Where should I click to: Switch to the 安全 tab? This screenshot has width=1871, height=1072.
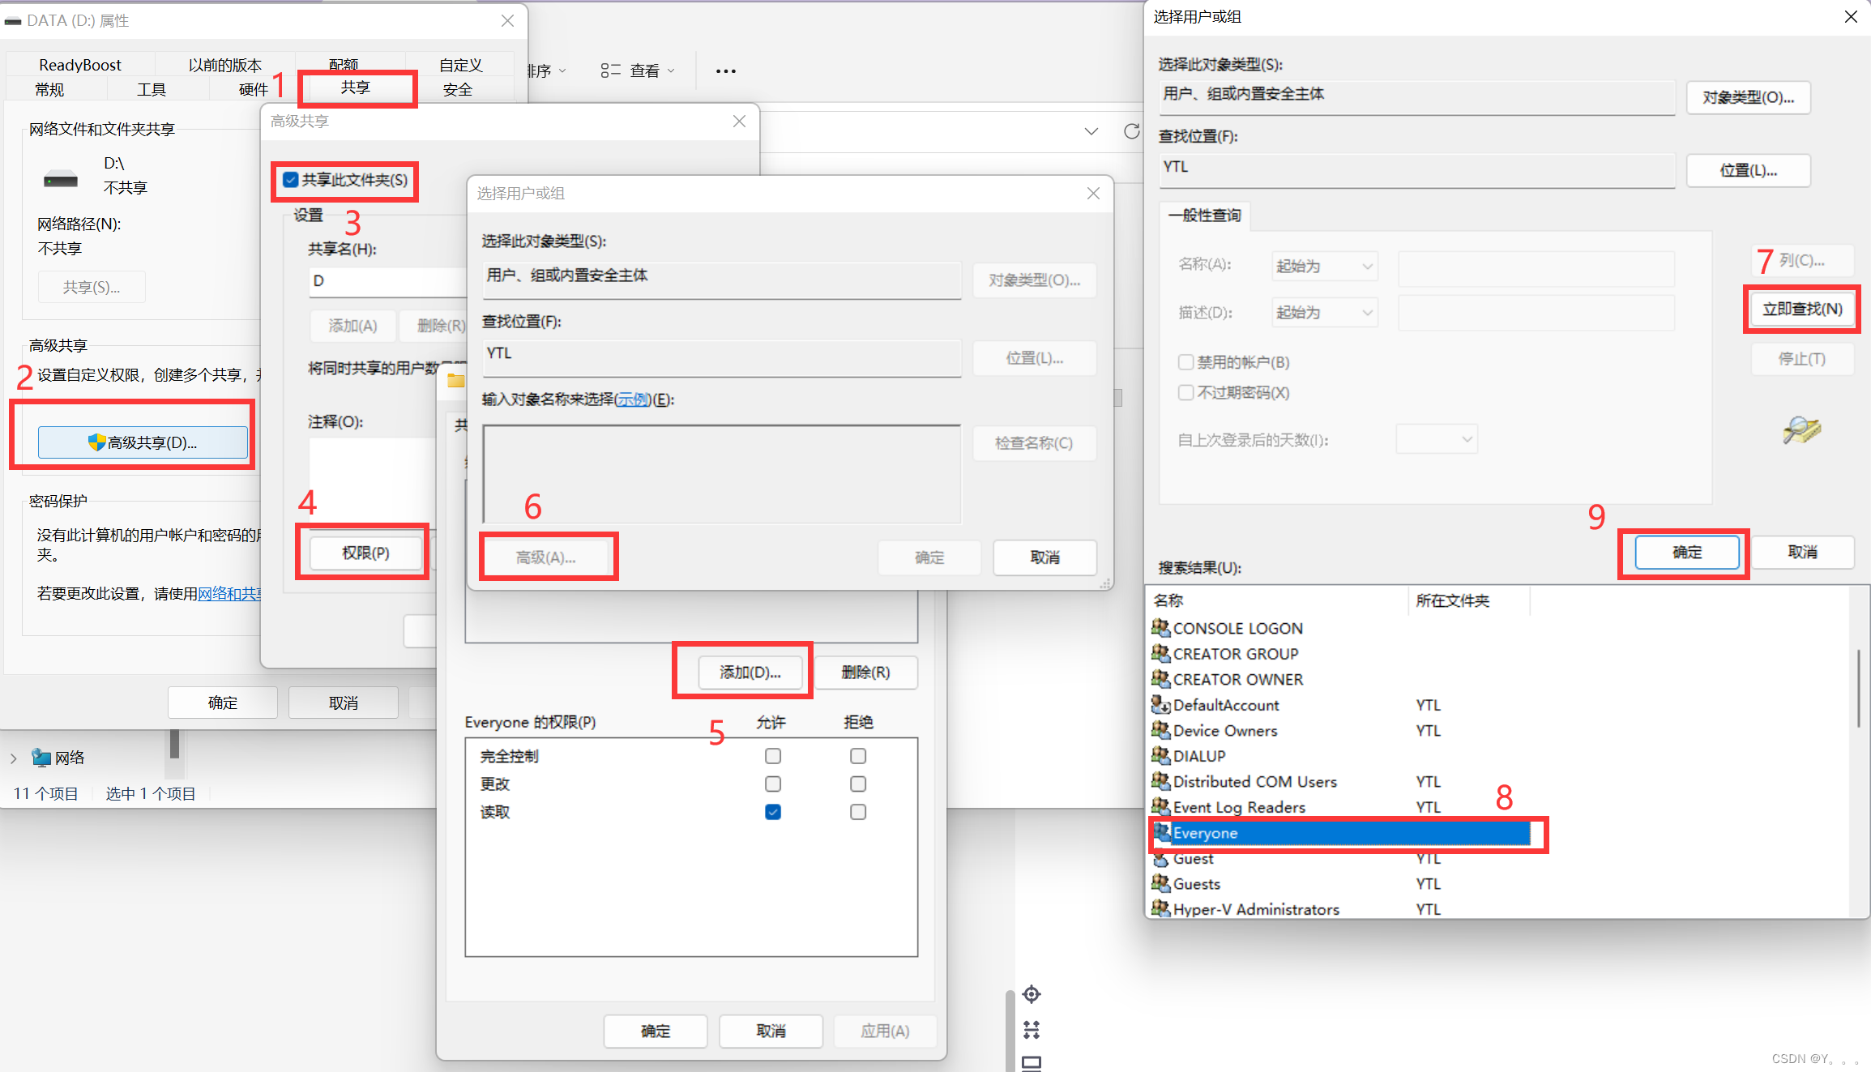point(458,89)
